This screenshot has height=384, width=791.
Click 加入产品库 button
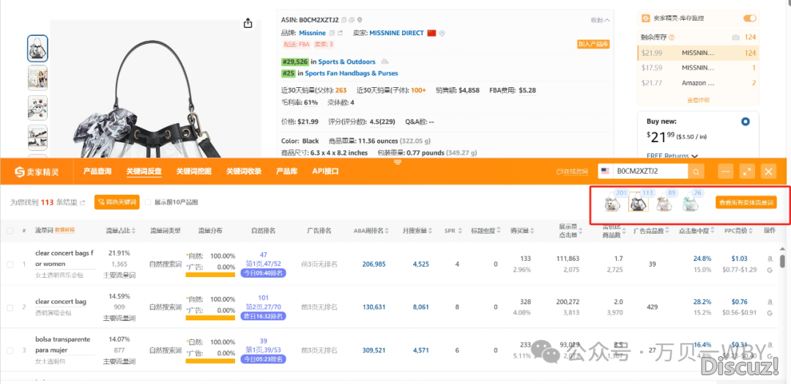(593, 45)
